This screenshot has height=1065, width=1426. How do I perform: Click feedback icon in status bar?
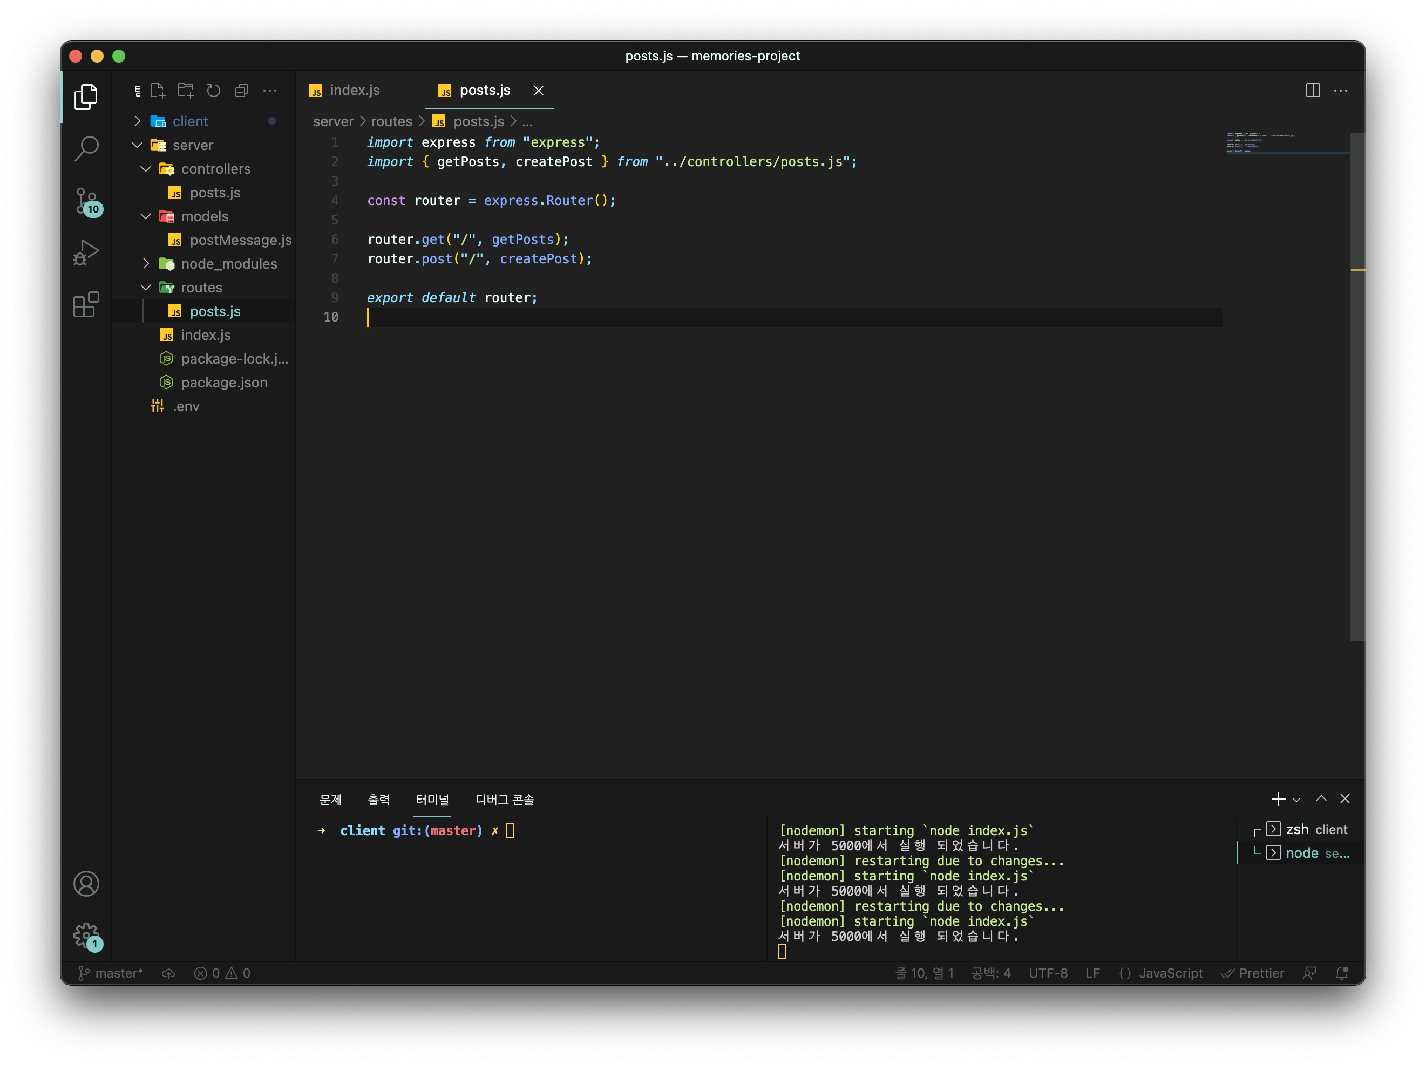point(1309,973)
